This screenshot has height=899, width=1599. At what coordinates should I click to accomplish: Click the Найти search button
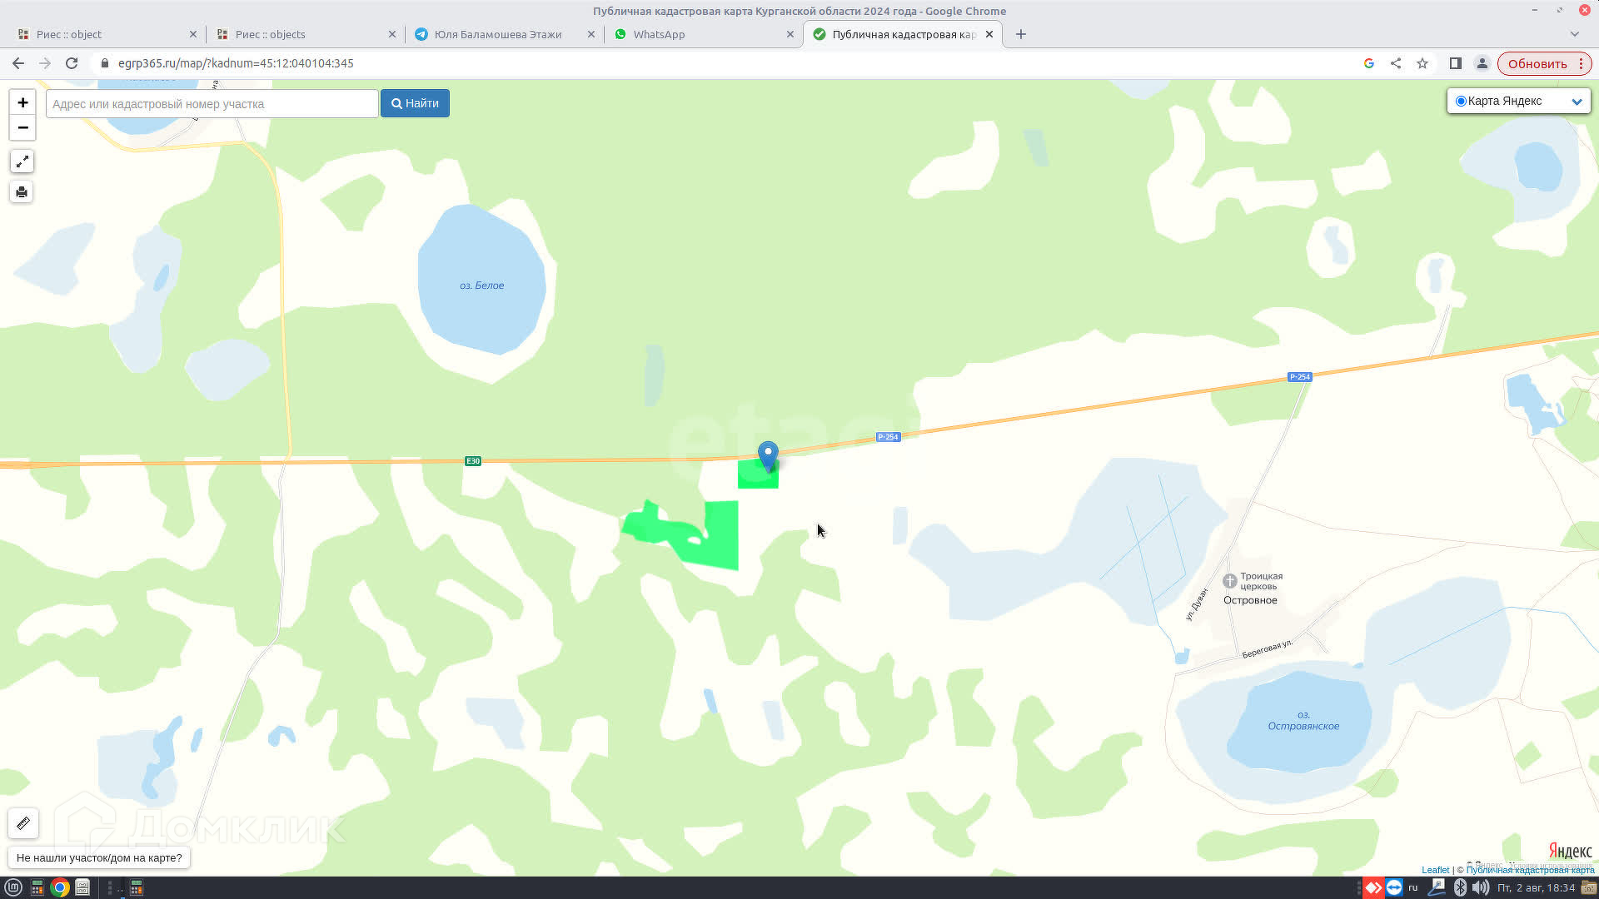(x=415, y=103)
